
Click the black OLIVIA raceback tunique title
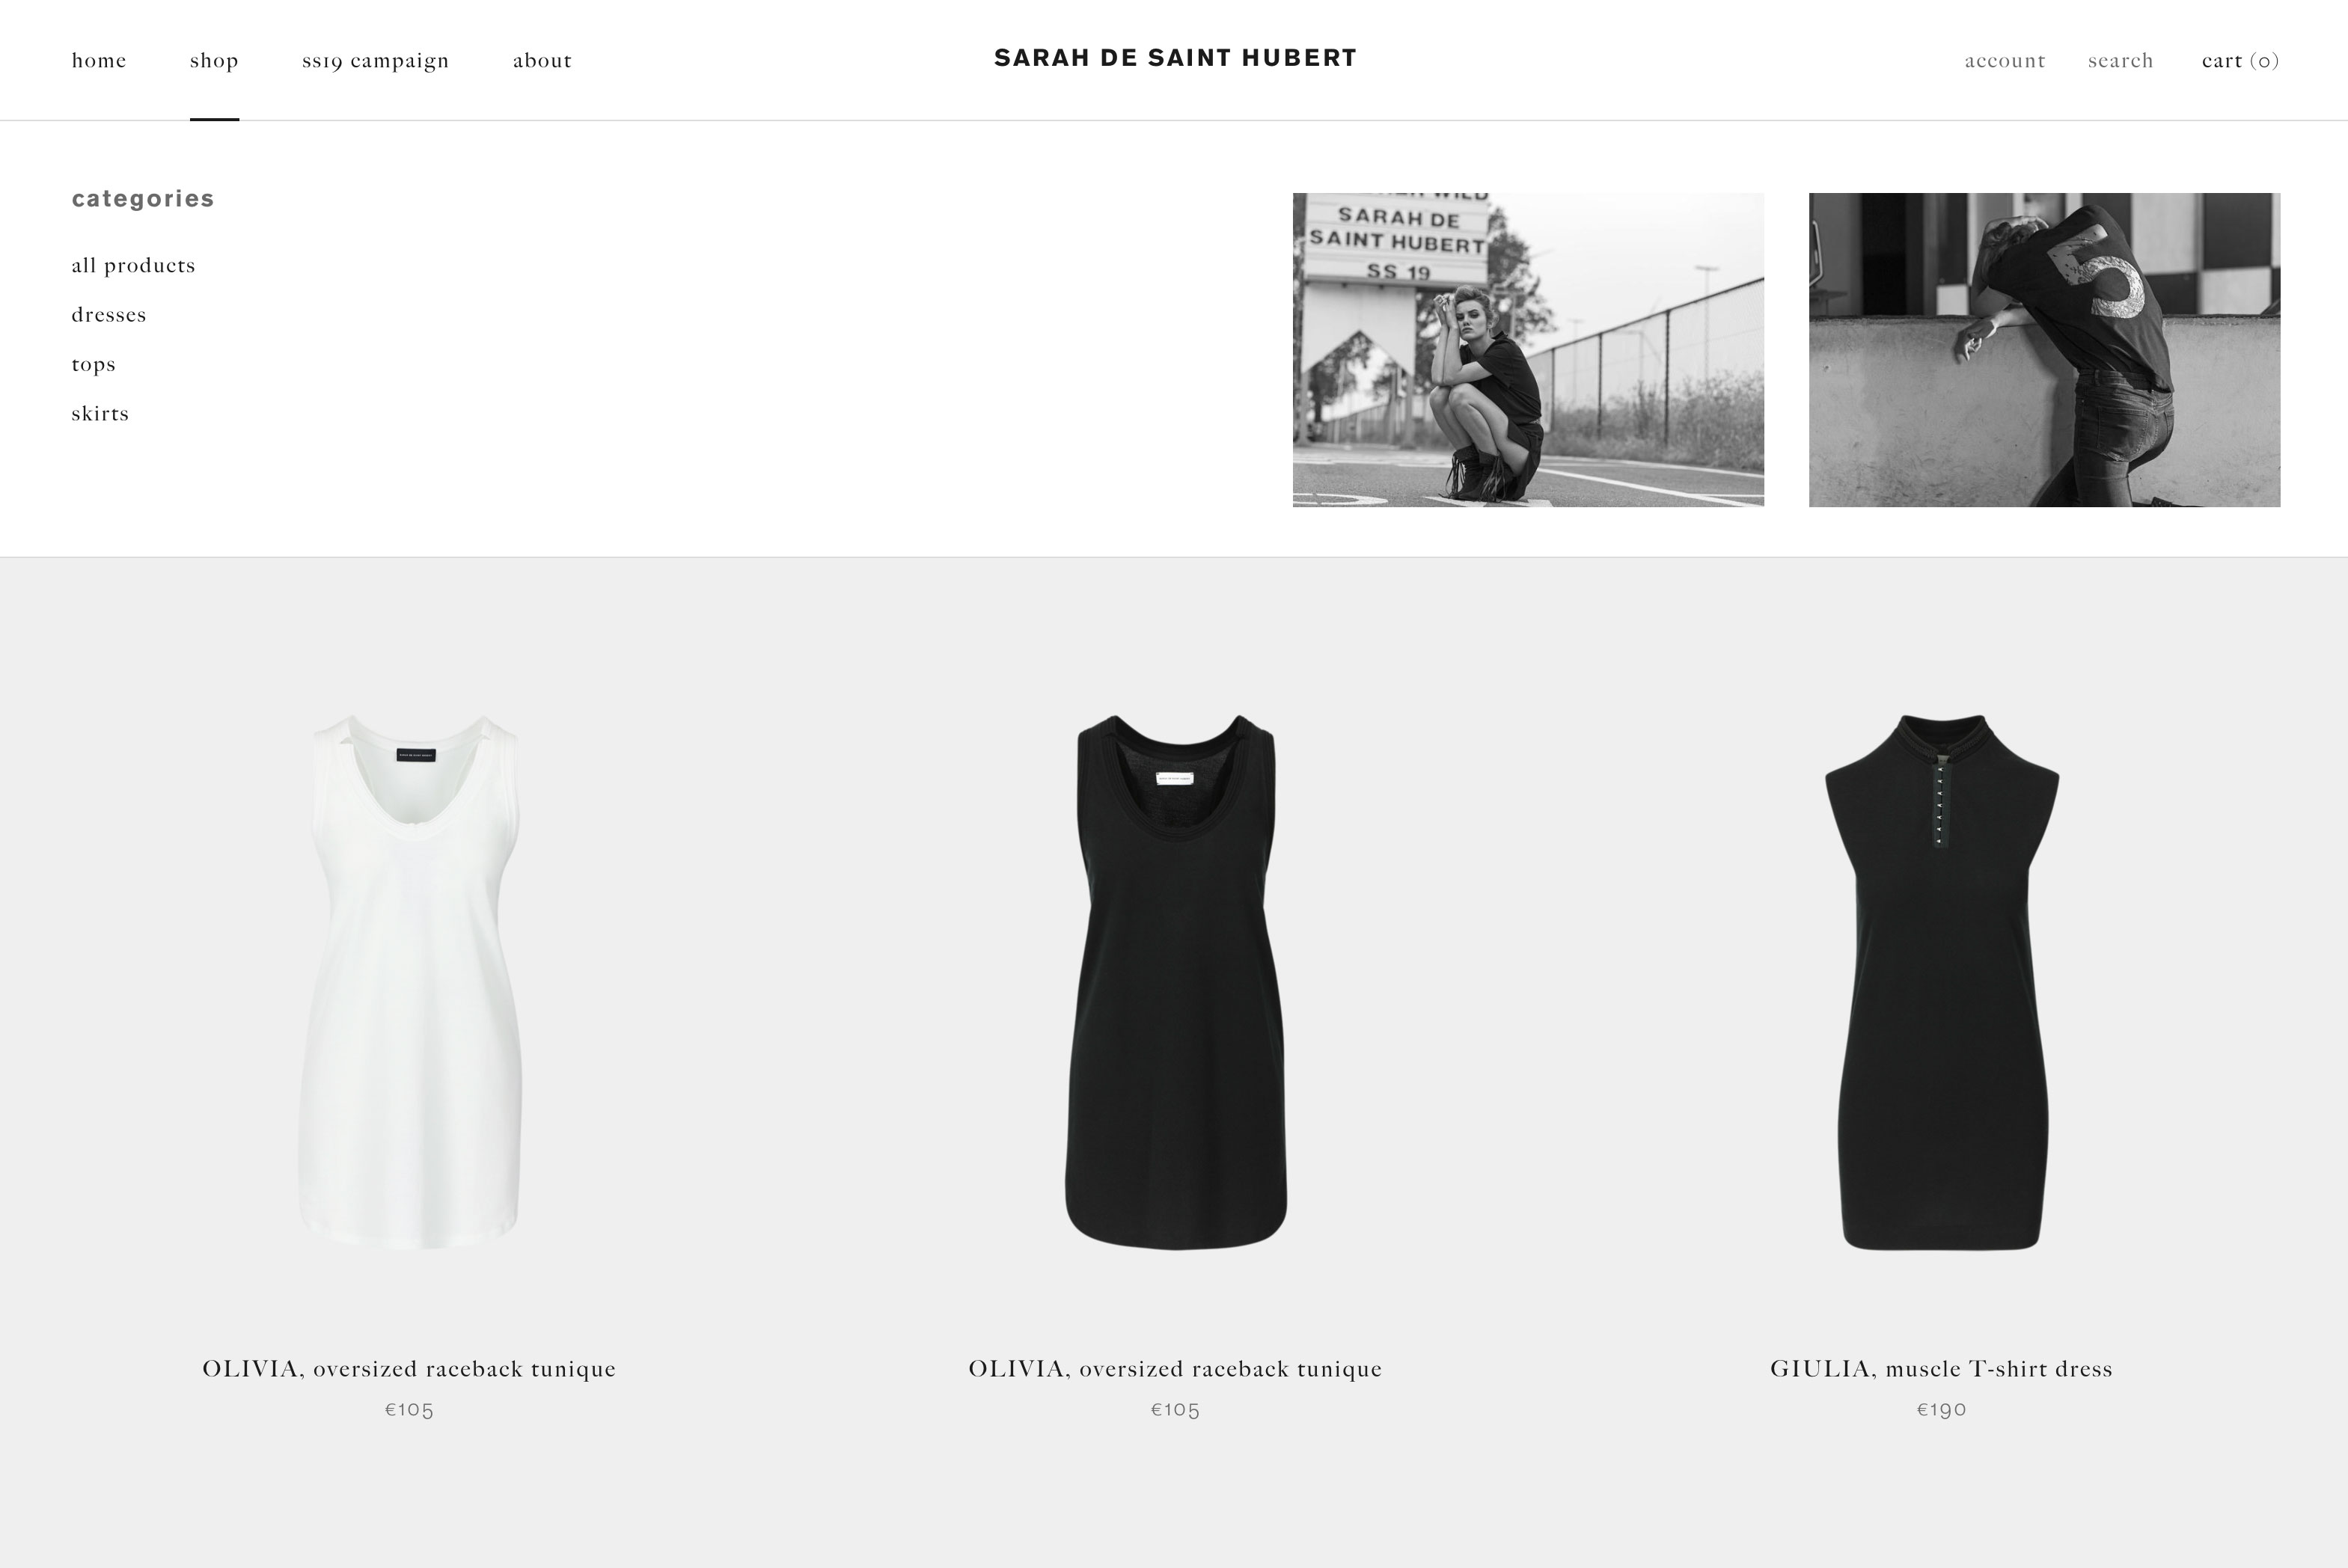(x=1175, y=1368)
